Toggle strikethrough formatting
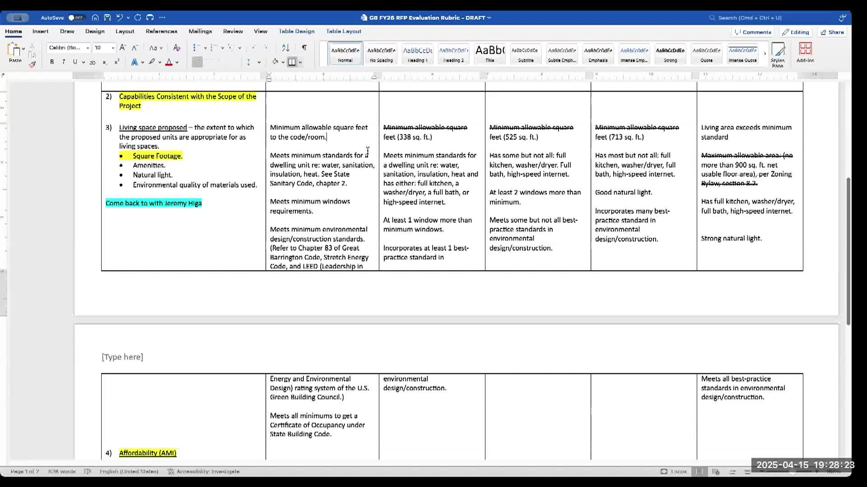Image resolution: width=867 pixels, height=487 pixels. pos(93,62)
